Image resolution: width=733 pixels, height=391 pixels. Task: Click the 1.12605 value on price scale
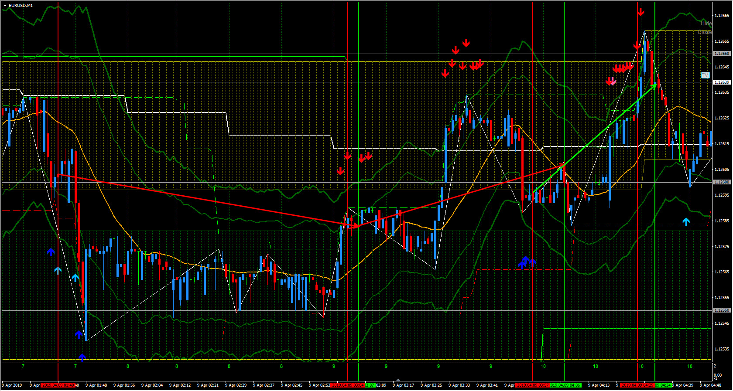tap(722, 170)
